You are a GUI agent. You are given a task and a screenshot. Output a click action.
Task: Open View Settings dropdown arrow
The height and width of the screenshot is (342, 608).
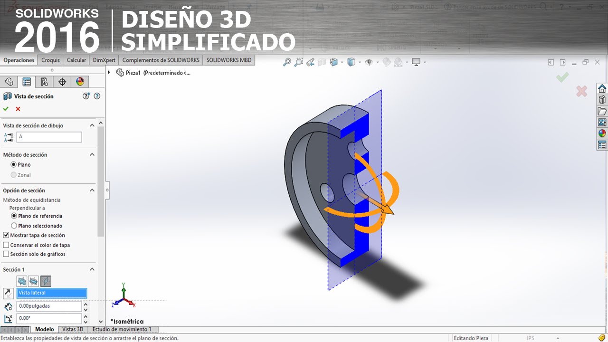click(x=425, y=62)
